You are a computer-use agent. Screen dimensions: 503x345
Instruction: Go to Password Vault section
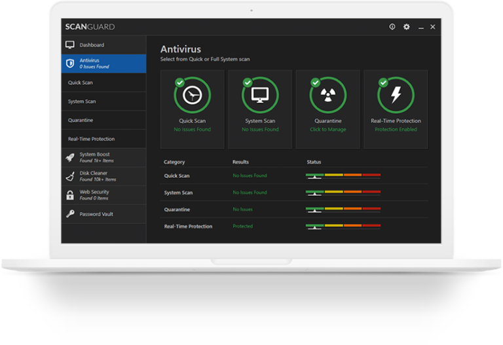[103, 214]
